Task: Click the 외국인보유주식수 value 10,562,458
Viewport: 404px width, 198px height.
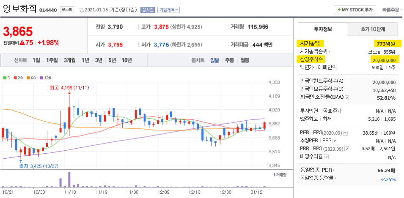Action: coord(384,90)
